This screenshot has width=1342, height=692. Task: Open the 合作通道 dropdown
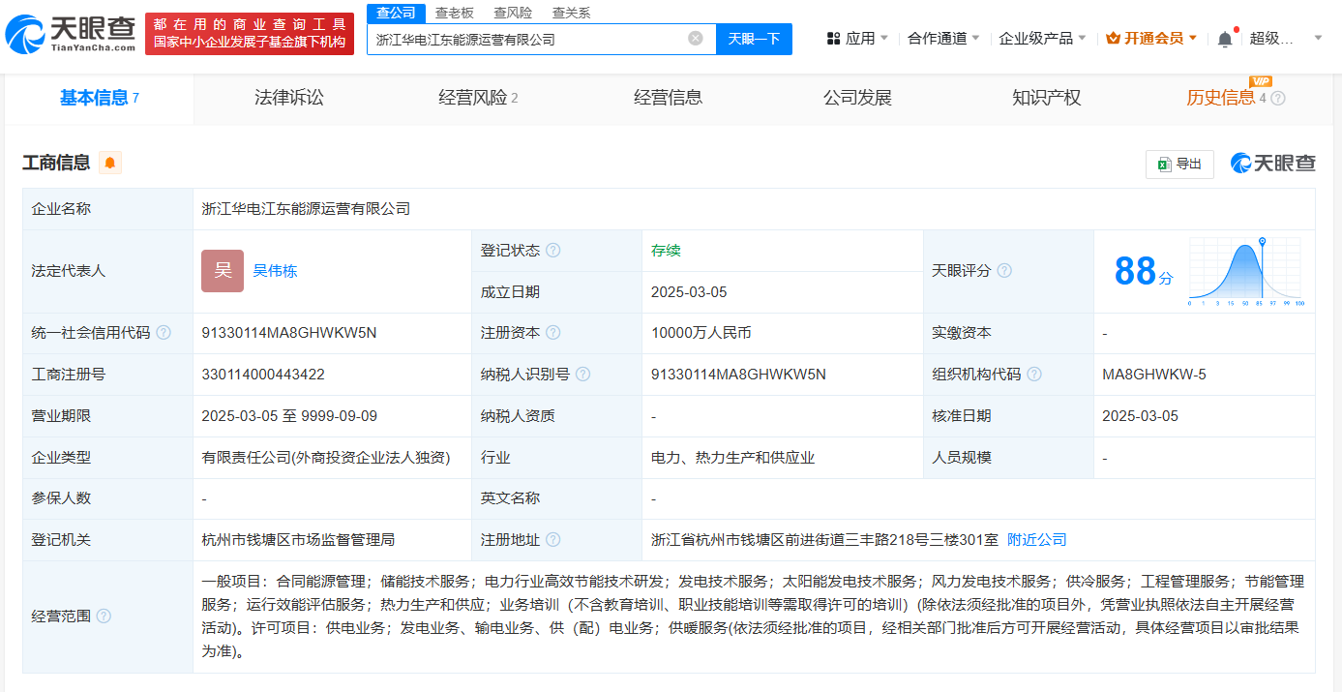[x=943, y=39]
